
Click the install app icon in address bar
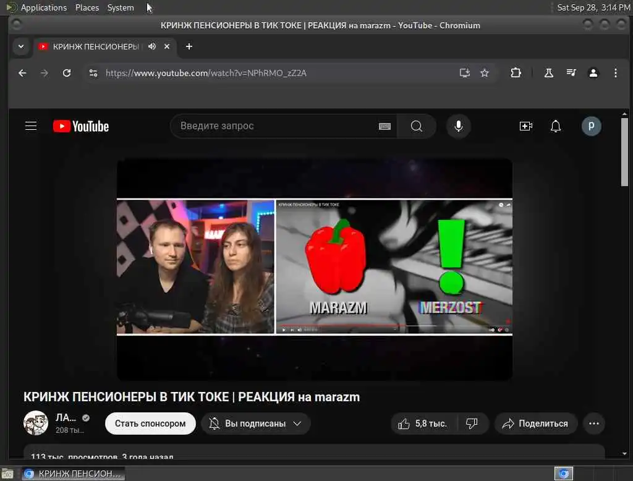465,73
